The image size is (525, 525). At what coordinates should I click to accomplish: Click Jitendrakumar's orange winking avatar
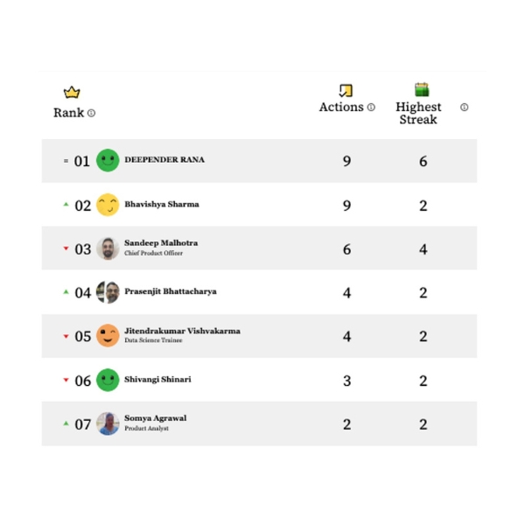tap(108, 335)
